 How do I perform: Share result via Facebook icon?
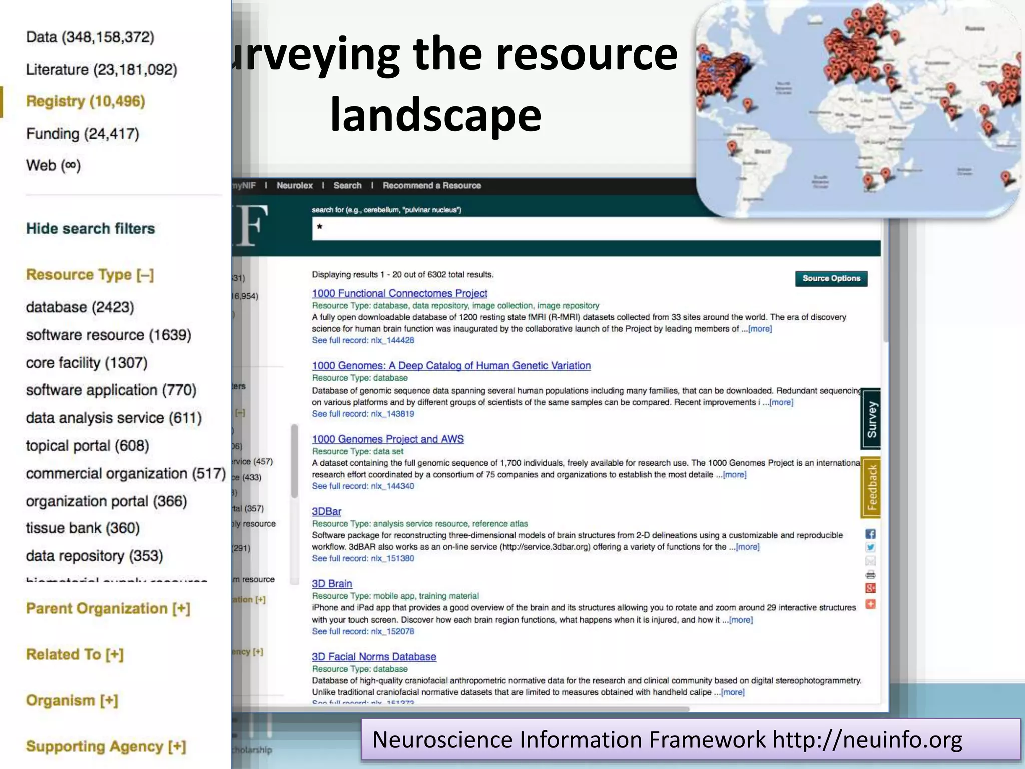[x=870, y=534]
